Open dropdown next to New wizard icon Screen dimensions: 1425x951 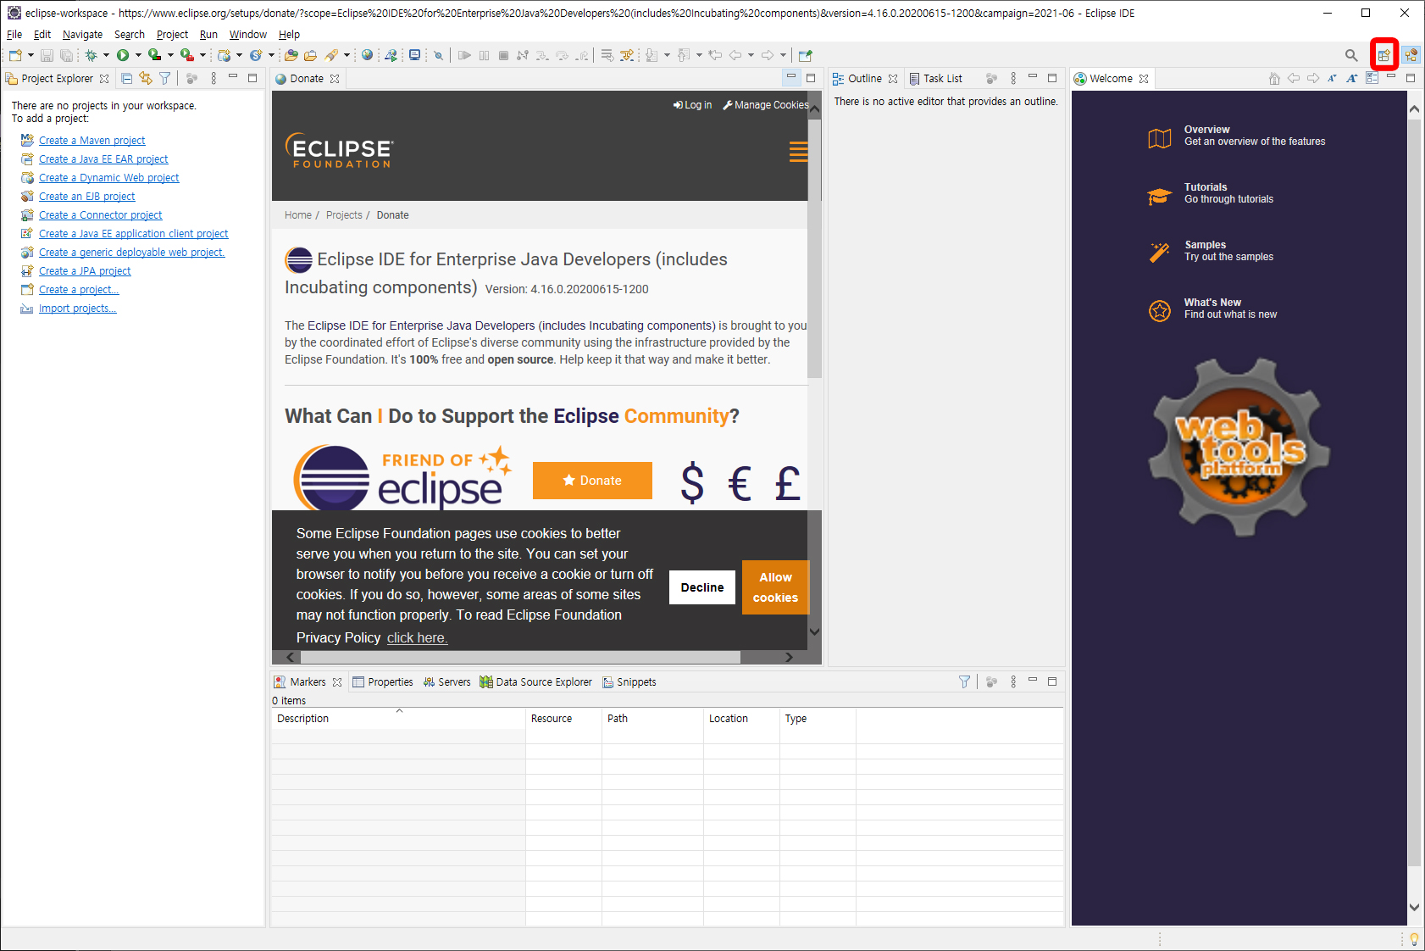click(x=30, y=55)
